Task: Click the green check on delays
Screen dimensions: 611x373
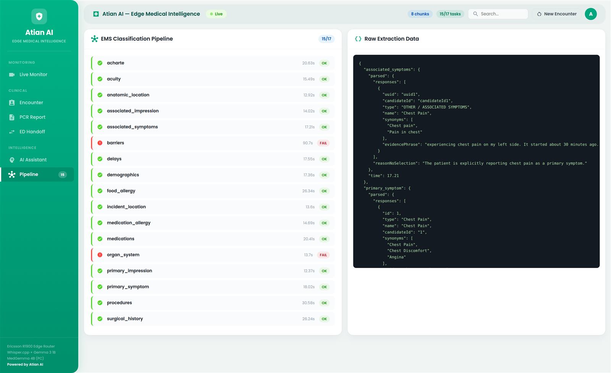Action: (x=100, y=159)
